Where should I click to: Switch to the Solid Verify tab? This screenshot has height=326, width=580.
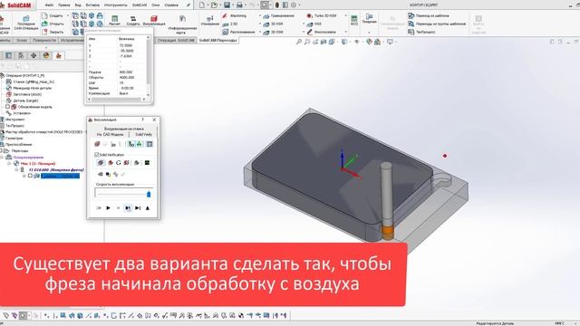click(143, 134)
